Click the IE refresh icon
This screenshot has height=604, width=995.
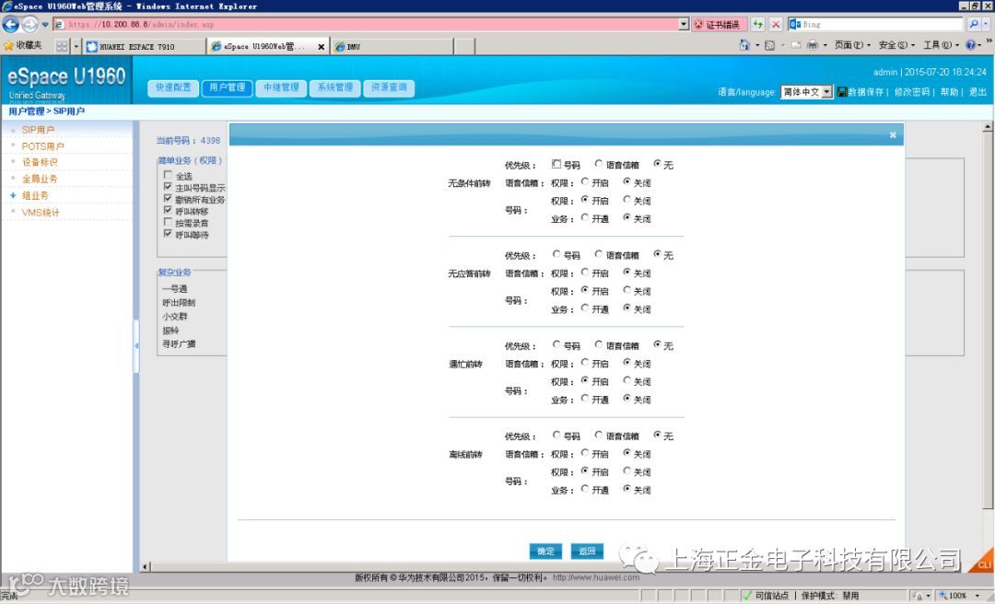click(x=757, y=25)
